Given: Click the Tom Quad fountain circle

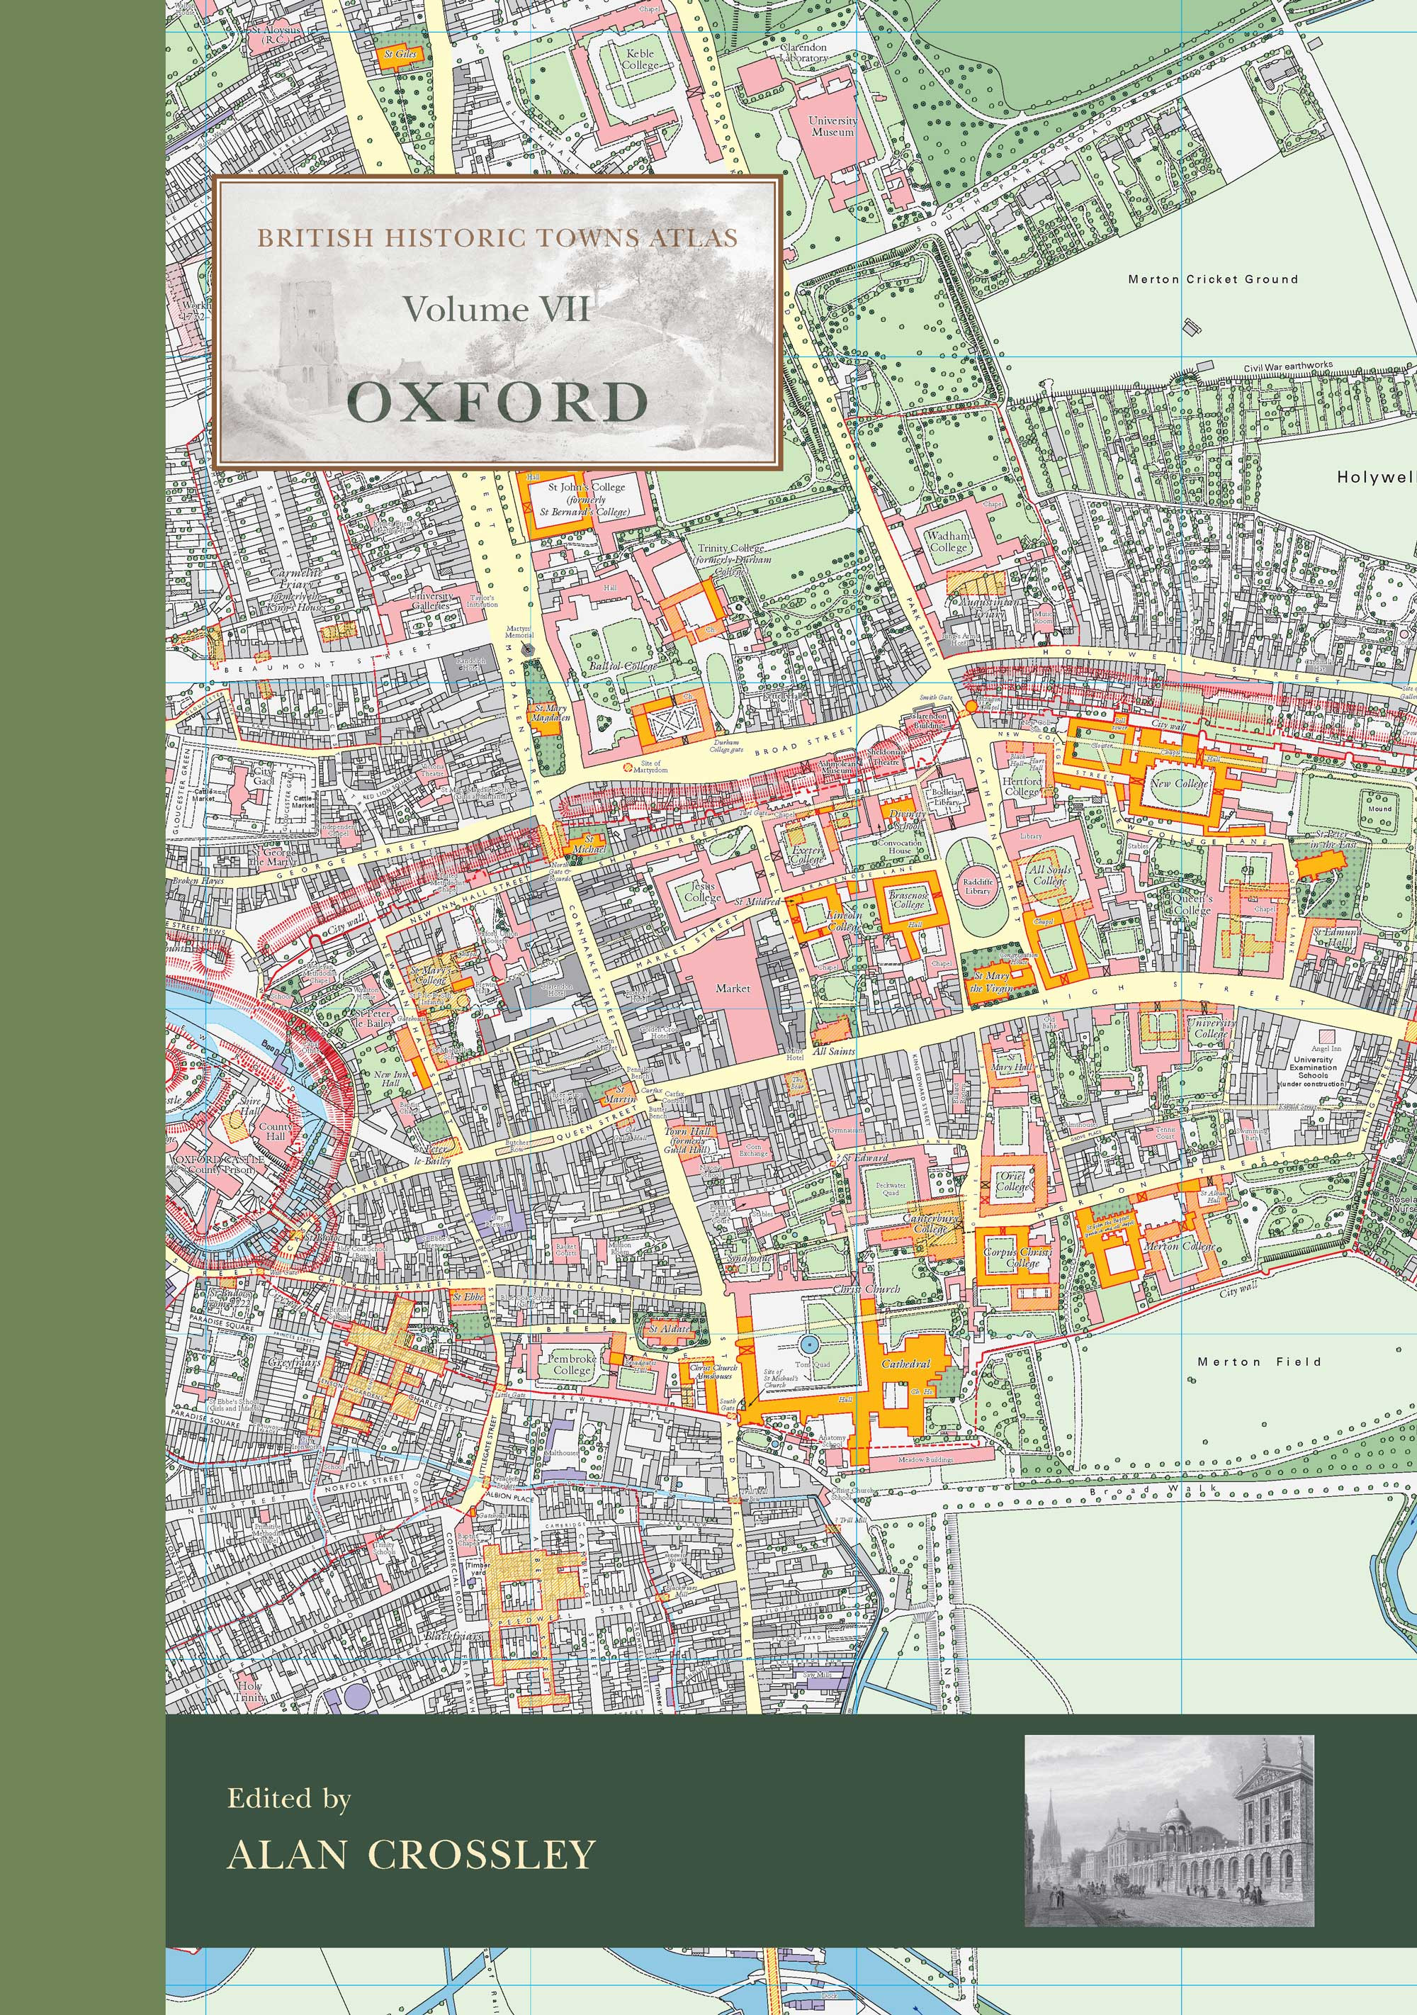Looking at the screenshot, I should point(809,1343).
